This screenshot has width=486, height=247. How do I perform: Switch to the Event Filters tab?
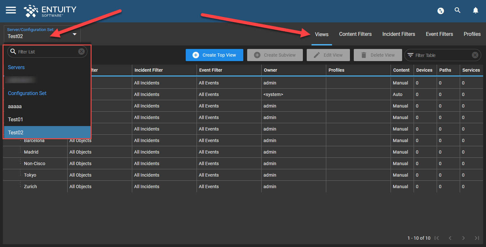[x=439, y=34]
